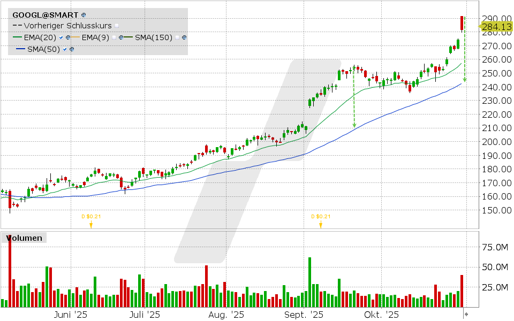Click the June yellow dividend arrow marker

pos(91,225)
